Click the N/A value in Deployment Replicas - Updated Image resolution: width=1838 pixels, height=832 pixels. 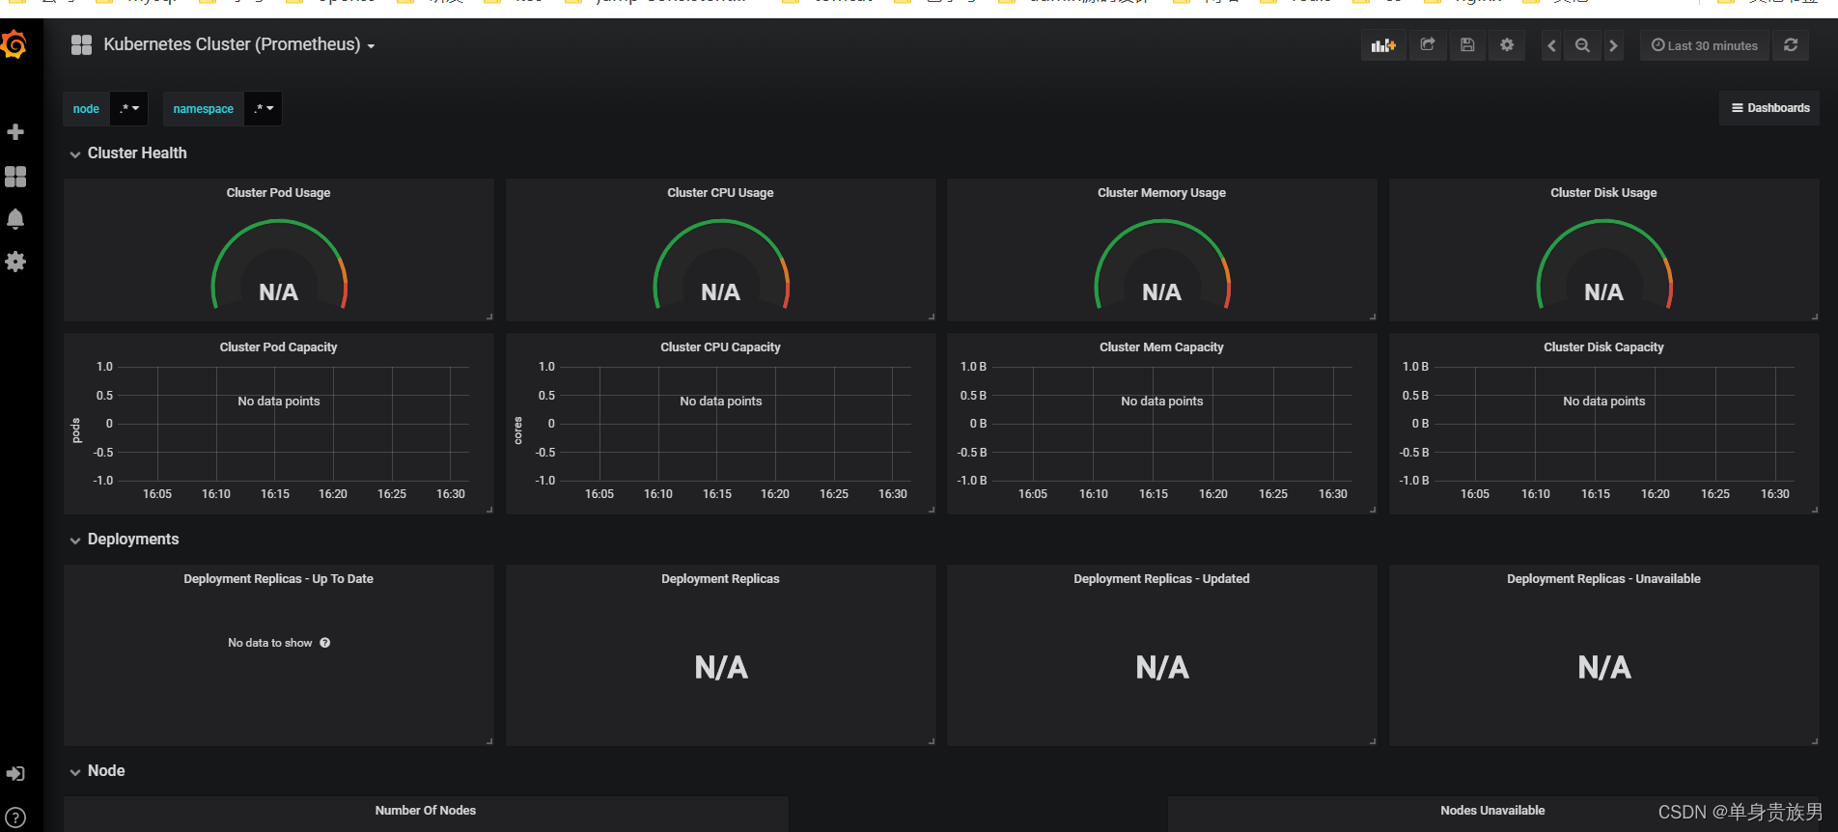[x=1162, y=668]
